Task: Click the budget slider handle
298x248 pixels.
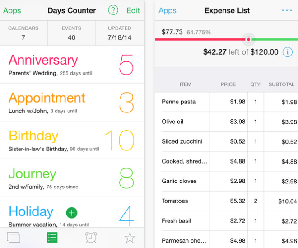Action: [248, 39]
